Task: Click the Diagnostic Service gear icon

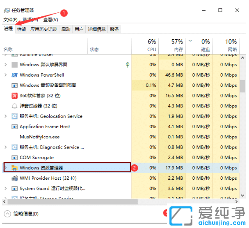Action: [14, 147]
